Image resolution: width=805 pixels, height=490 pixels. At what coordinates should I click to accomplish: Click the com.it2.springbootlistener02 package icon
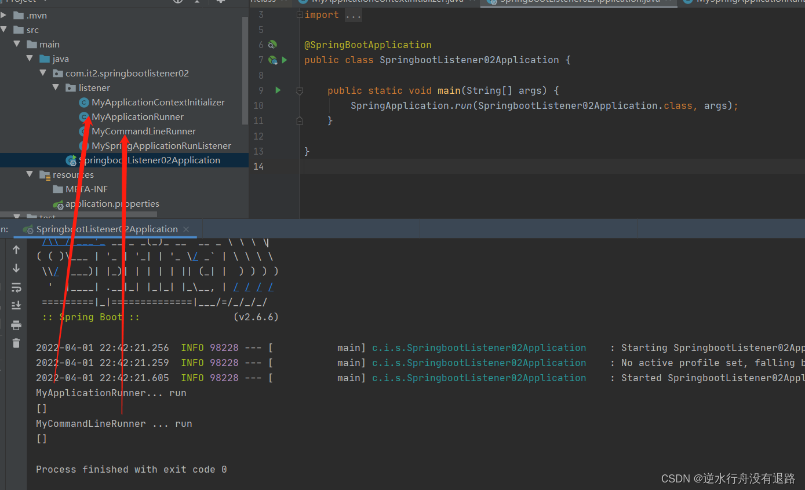tap(57, 73)
